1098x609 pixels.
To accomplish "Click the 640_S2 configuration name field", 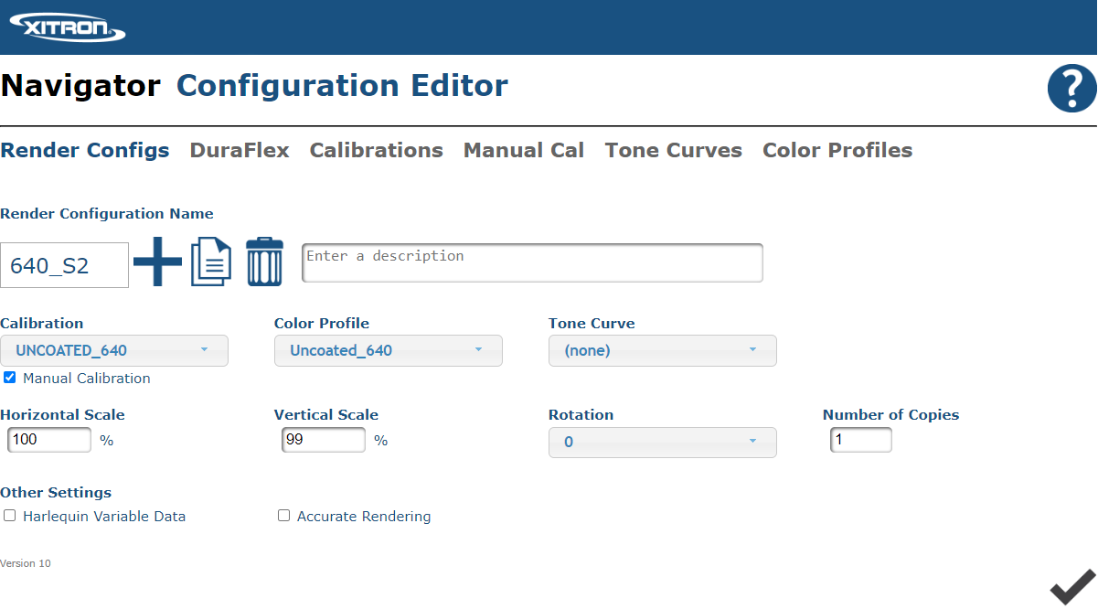I will (64, 265).
